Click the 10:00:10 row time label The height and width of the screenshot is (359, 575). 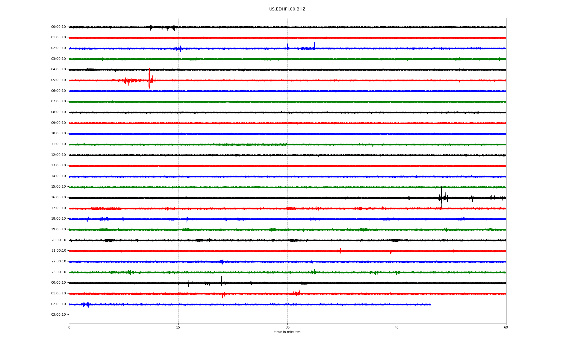[x=58, y=133]
